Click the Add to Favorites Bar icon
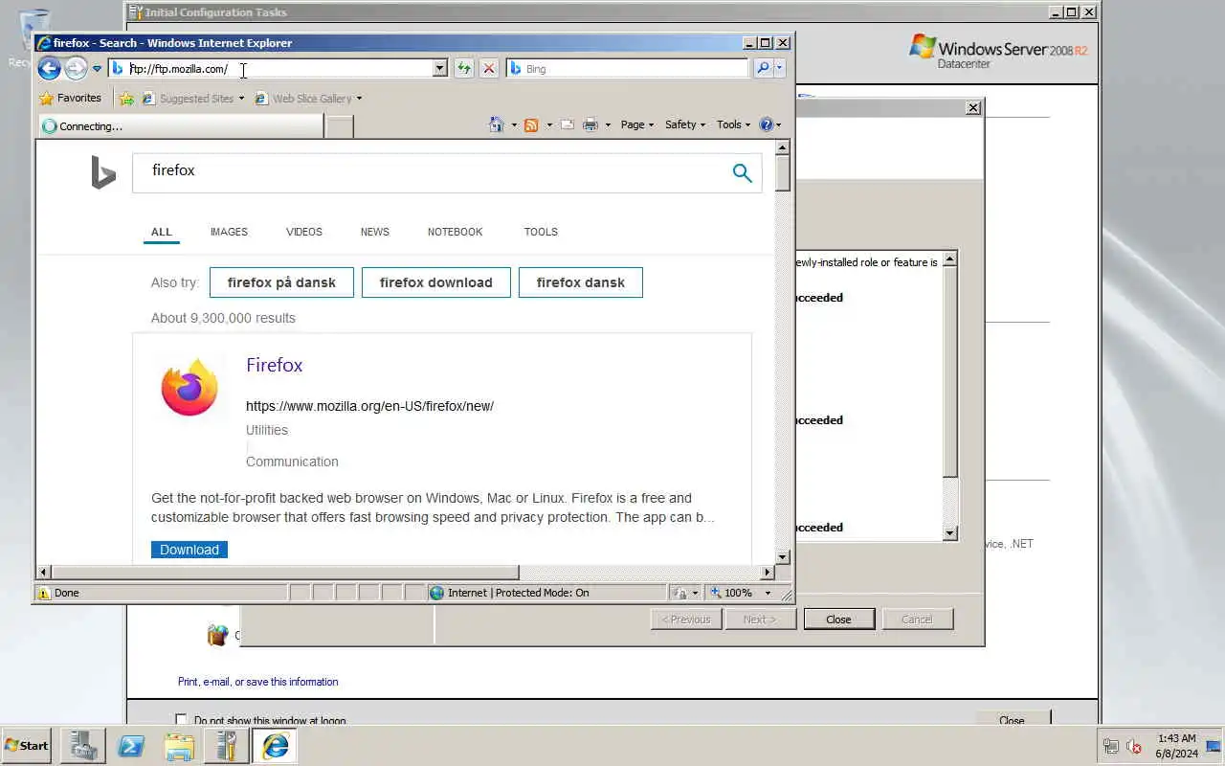 pos(126,98)
